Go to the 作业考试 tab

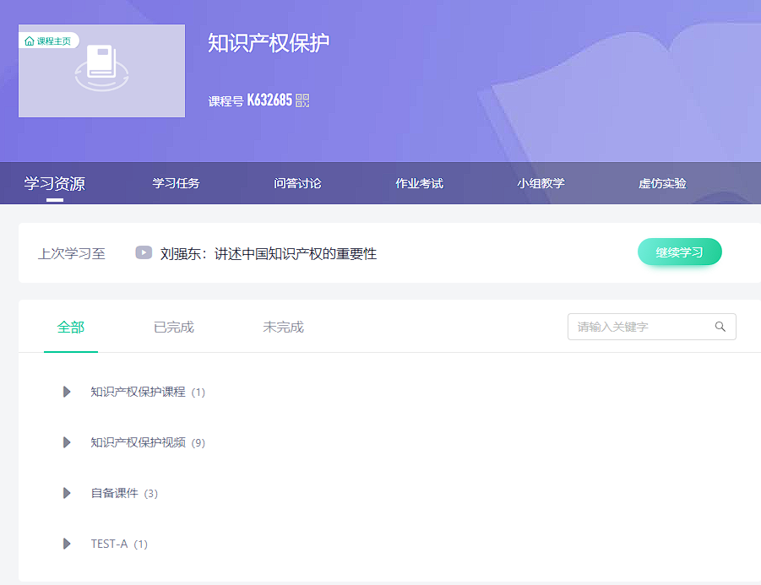coord(419,183)
